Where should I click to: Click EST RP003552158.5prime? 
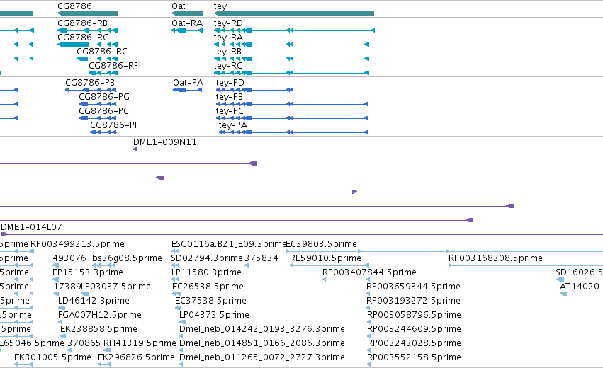pyautogui.click(x=415, y=357)
